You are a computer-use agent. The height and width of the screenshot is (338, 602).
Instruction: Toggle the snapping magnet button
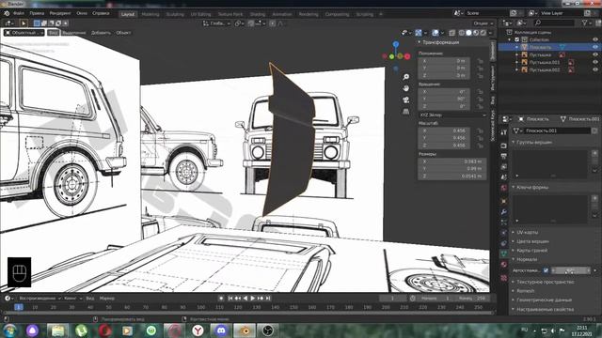tap(251, 23)
